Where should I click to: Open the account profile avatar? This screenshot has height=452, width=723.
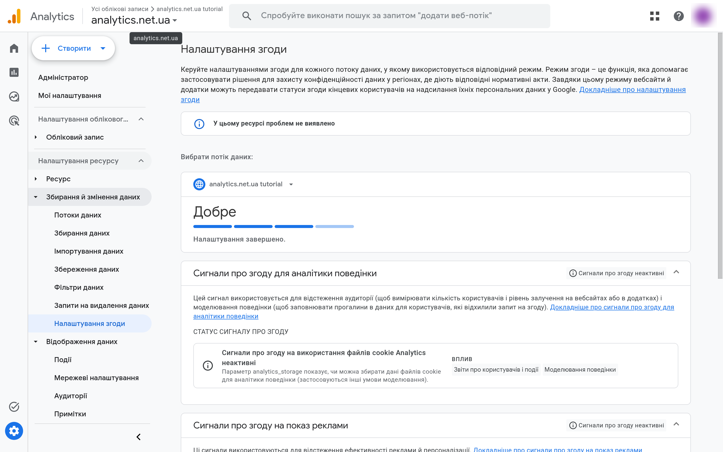click(703, 16)
